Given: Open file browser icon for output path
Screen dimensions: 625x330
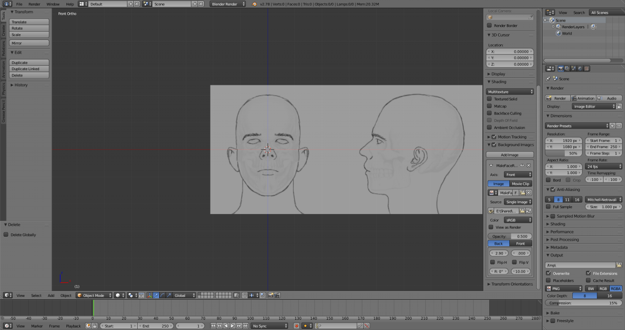Looking at the screenshot, I should tap(619, 265).
